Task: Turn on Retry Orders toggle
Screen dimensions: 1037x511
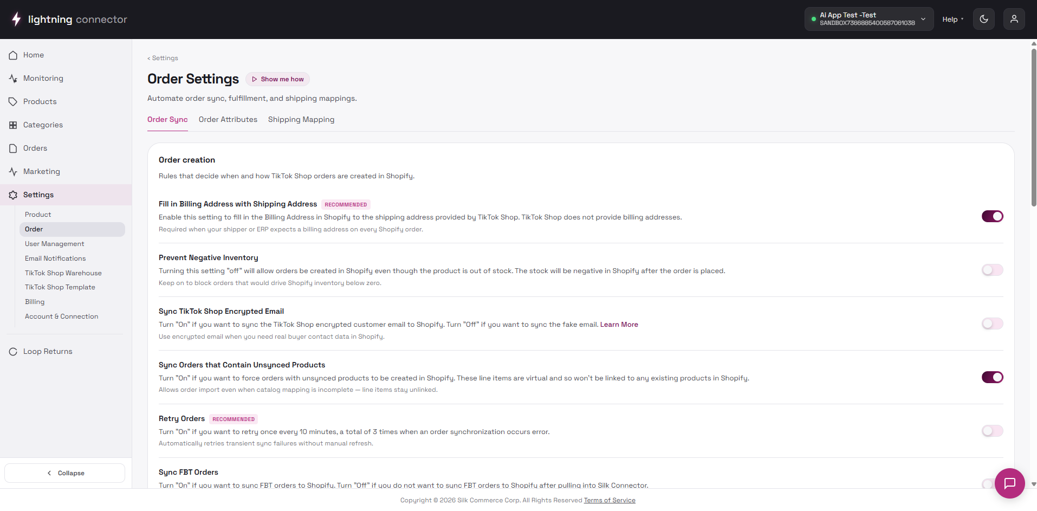Action: (993, 431)
